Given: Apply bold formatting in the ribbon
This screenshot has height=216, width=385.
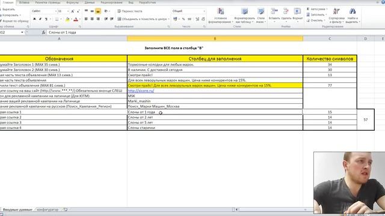Looking at the screenshot, I should (34, 19).
